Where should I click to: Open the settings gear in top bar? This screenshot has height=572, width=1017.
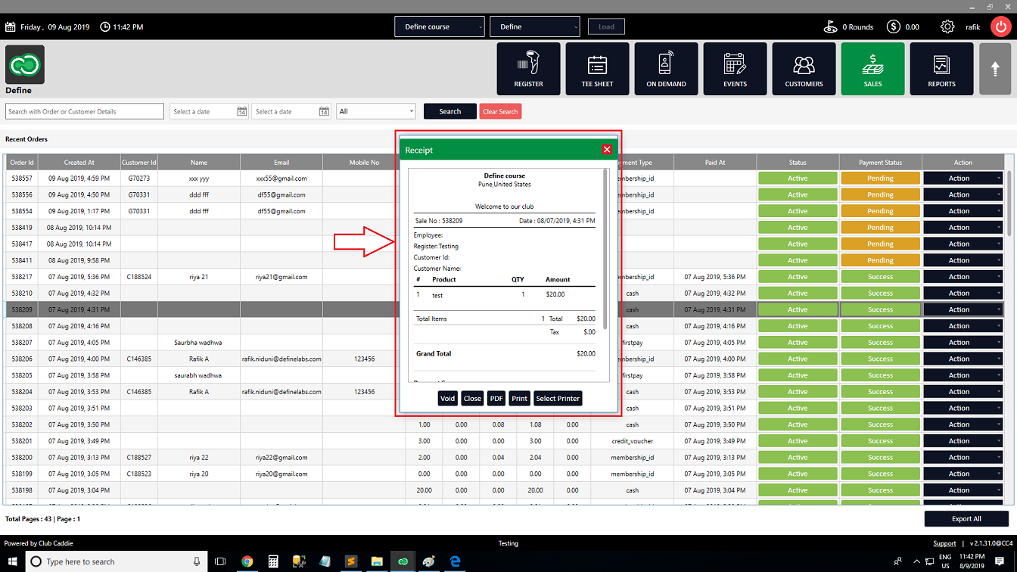pos(947,26)
